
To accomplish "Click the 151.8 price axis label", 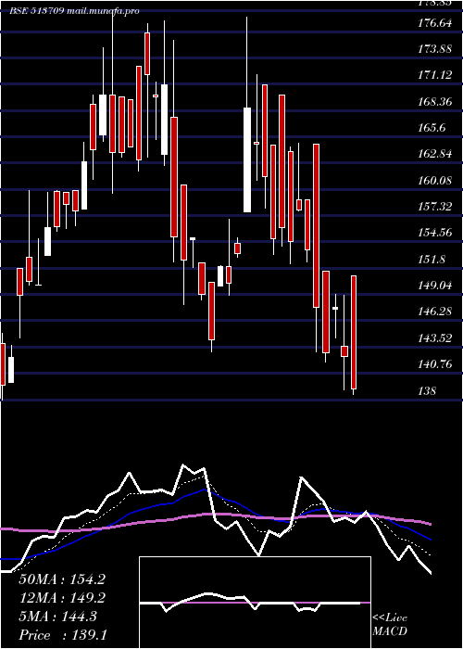I will pyautogui.click(x=432, y=260).
